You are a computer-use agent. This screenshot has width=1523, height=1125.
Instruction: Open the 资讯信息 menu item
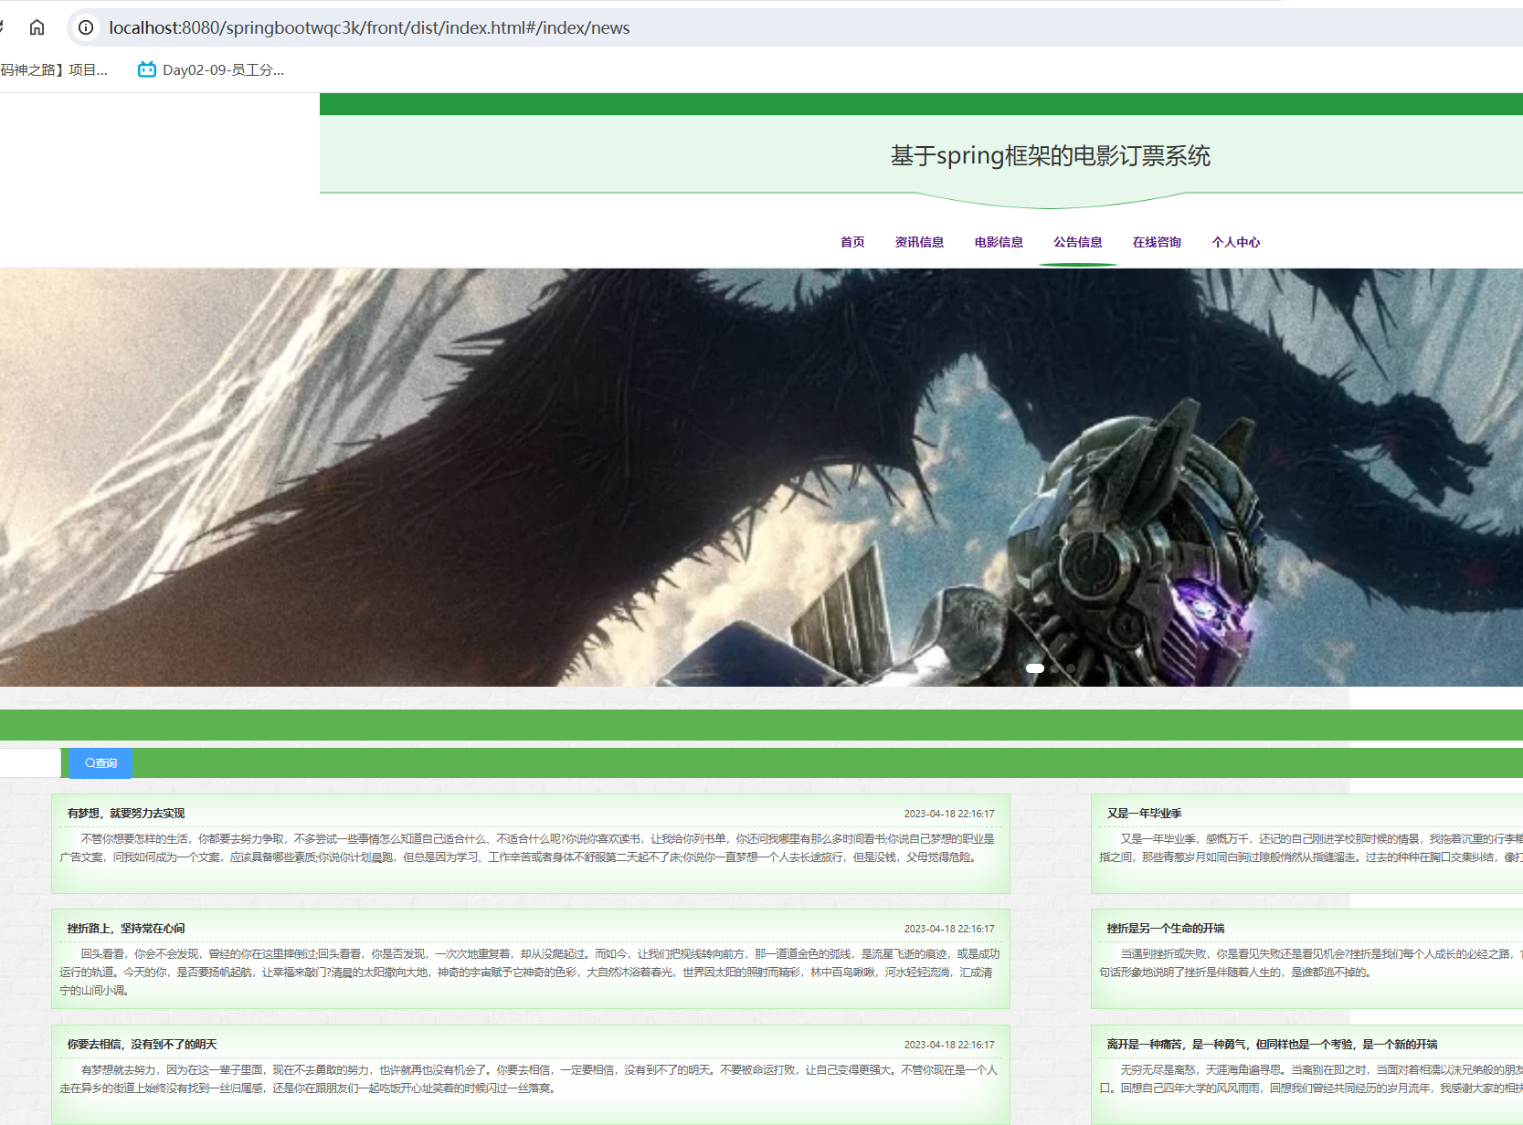[919, 242]
